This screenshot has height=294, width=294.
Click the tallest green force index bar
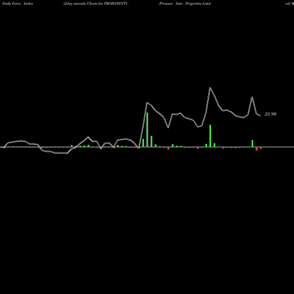click(x=147, y=129)
